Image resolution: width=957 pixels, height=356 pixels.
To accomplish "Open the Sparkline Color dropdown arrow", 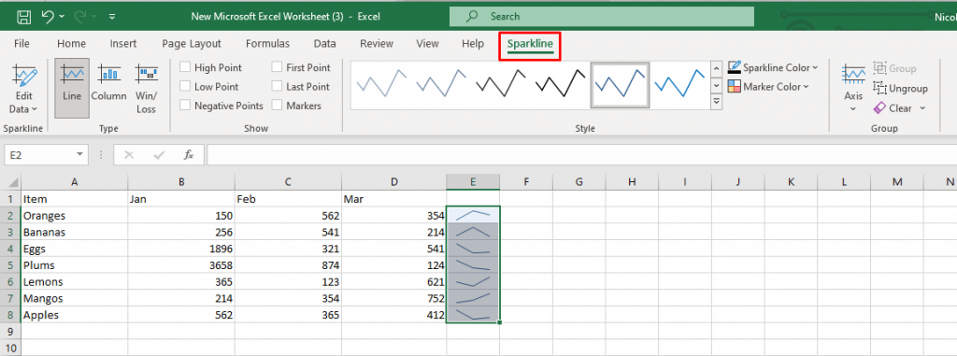I will coord(815,68).
